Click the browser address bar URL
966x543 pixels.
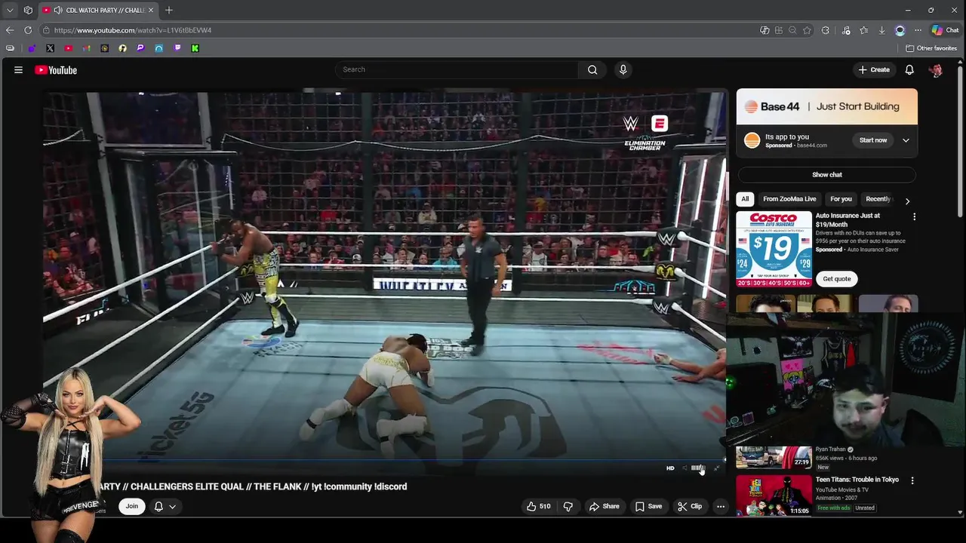pos(133,30)
